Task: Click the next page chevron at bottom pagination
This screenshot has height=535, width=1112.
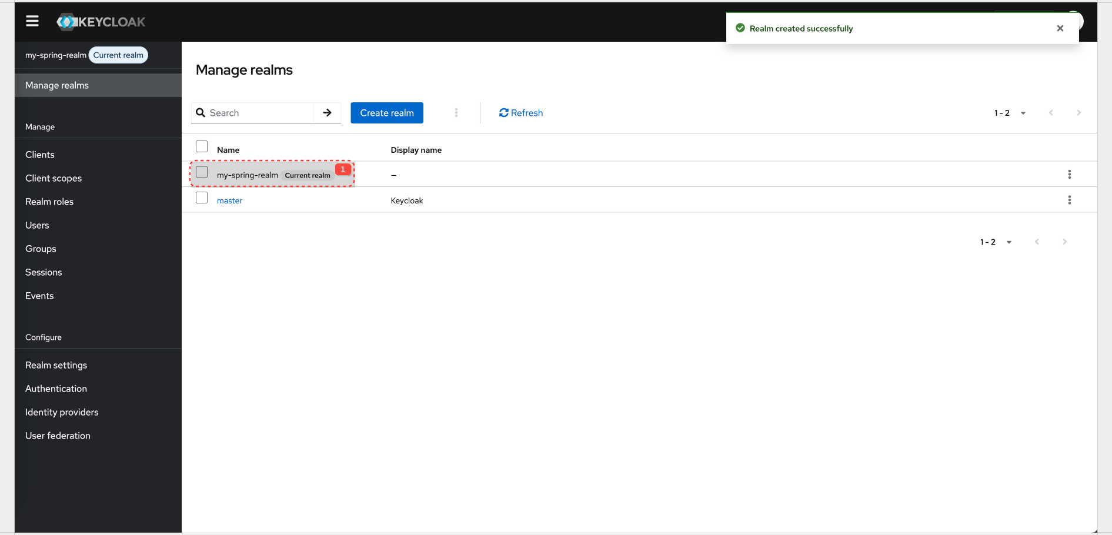Action: point(1065,242)
